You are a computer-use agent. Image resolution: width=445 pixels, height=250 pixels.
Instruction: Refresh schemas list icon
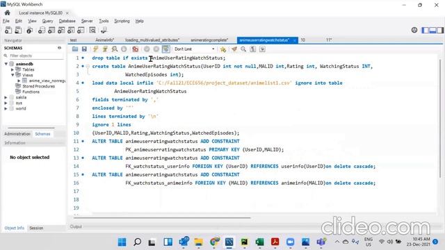coord(59,48)
